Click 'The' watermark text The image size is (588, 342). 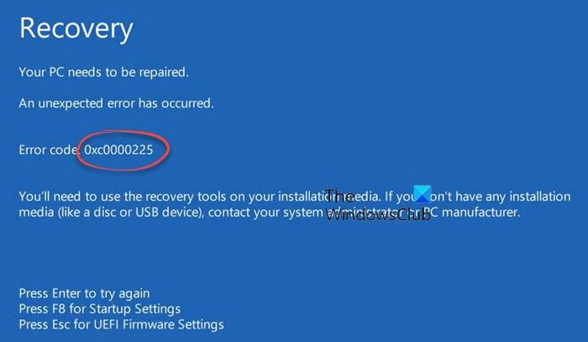click(x=339, y=196)
